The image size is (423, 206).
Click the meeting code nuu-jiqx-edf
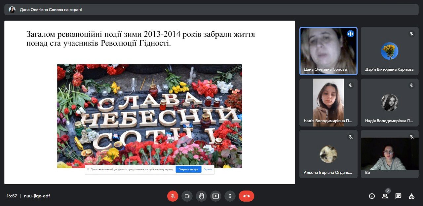click(x=37, y=196)
